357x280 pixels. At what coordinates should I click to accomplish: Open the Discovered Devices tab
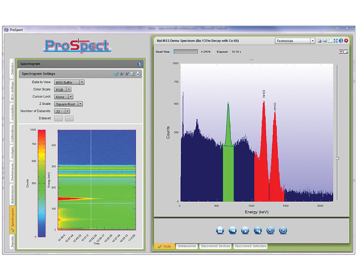(215, 246)
